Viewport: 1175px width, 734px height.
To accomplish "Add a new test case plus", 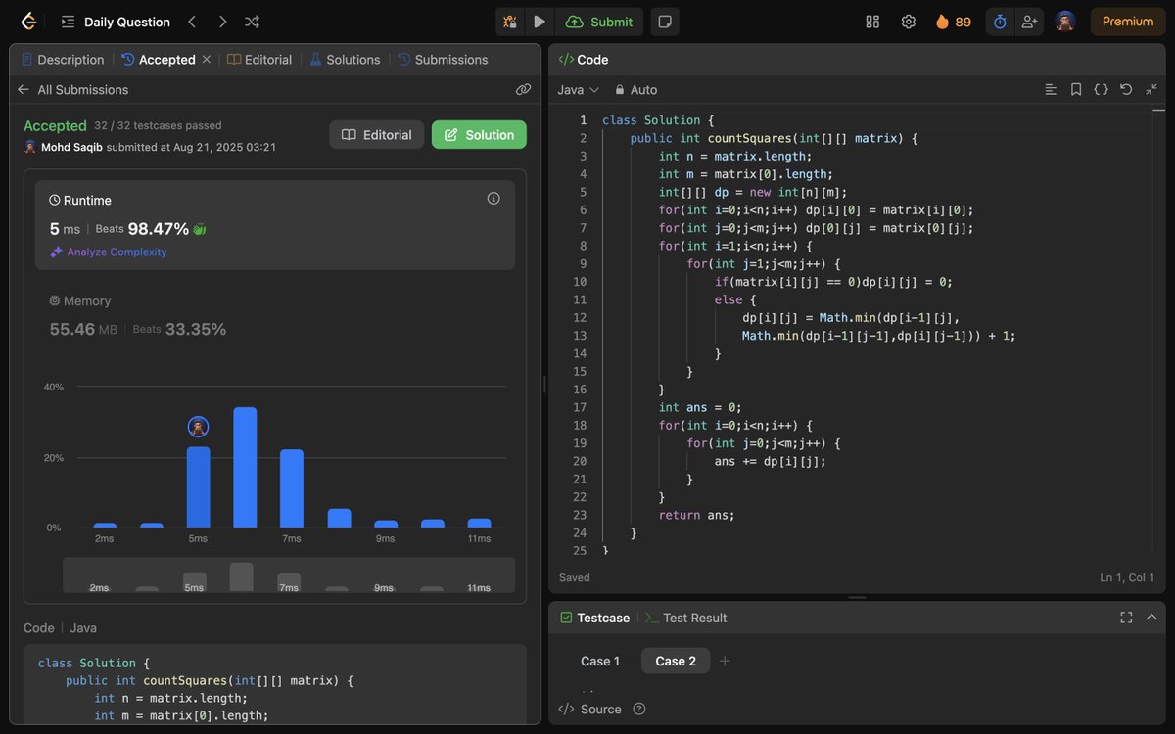I will tap(725, 661).
